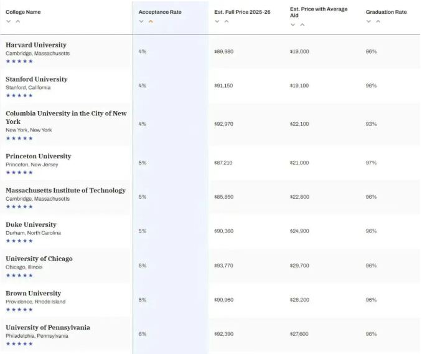Click Duke University's star rating
422x354 pixels.
coord(19,241)
